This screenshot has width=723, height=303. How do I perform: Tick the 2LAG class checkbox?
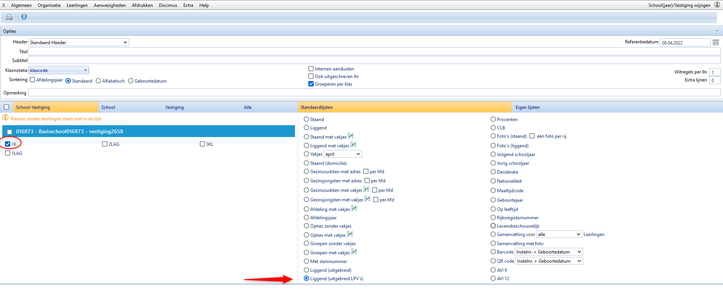[105, 144]
